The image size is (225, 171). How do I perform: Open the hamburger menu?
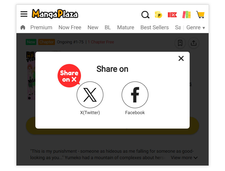[x=24, y=14]
